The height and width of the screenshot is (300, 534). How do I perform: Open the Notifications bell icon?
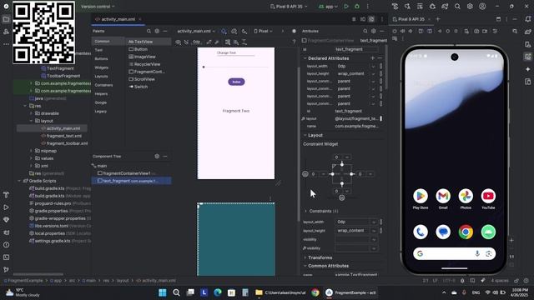528,19
